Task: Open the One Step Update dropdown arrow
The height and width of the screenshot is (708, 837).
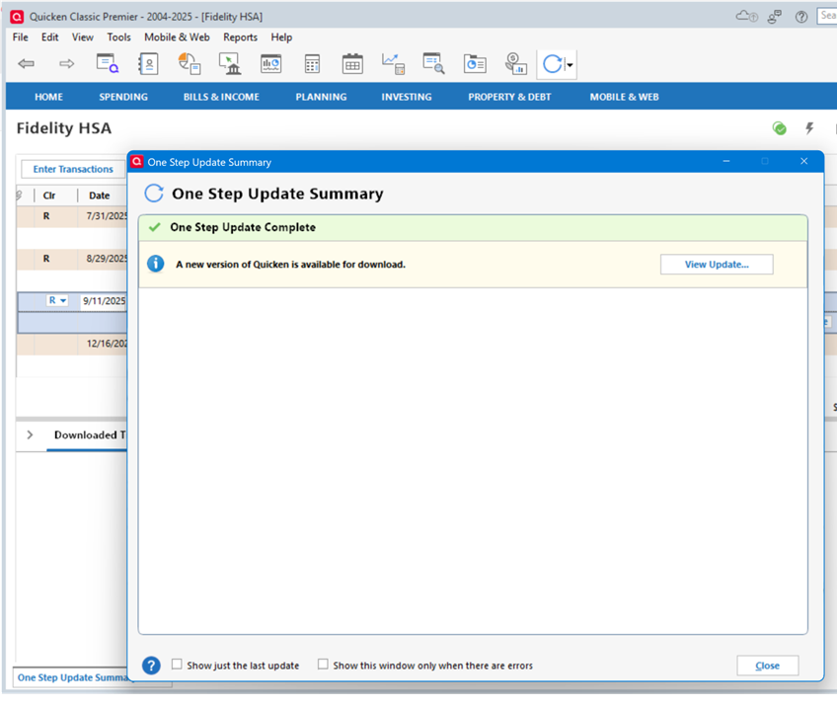Action: pyautogui.click(x=571, y=65)
